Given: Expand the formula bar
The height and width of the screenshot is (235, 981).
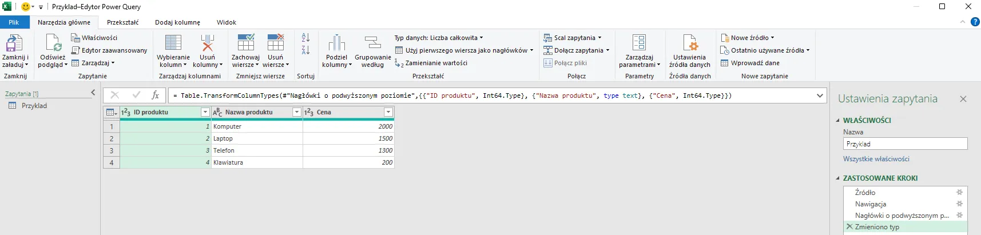Looking at the screenshot, I should 820,95.
